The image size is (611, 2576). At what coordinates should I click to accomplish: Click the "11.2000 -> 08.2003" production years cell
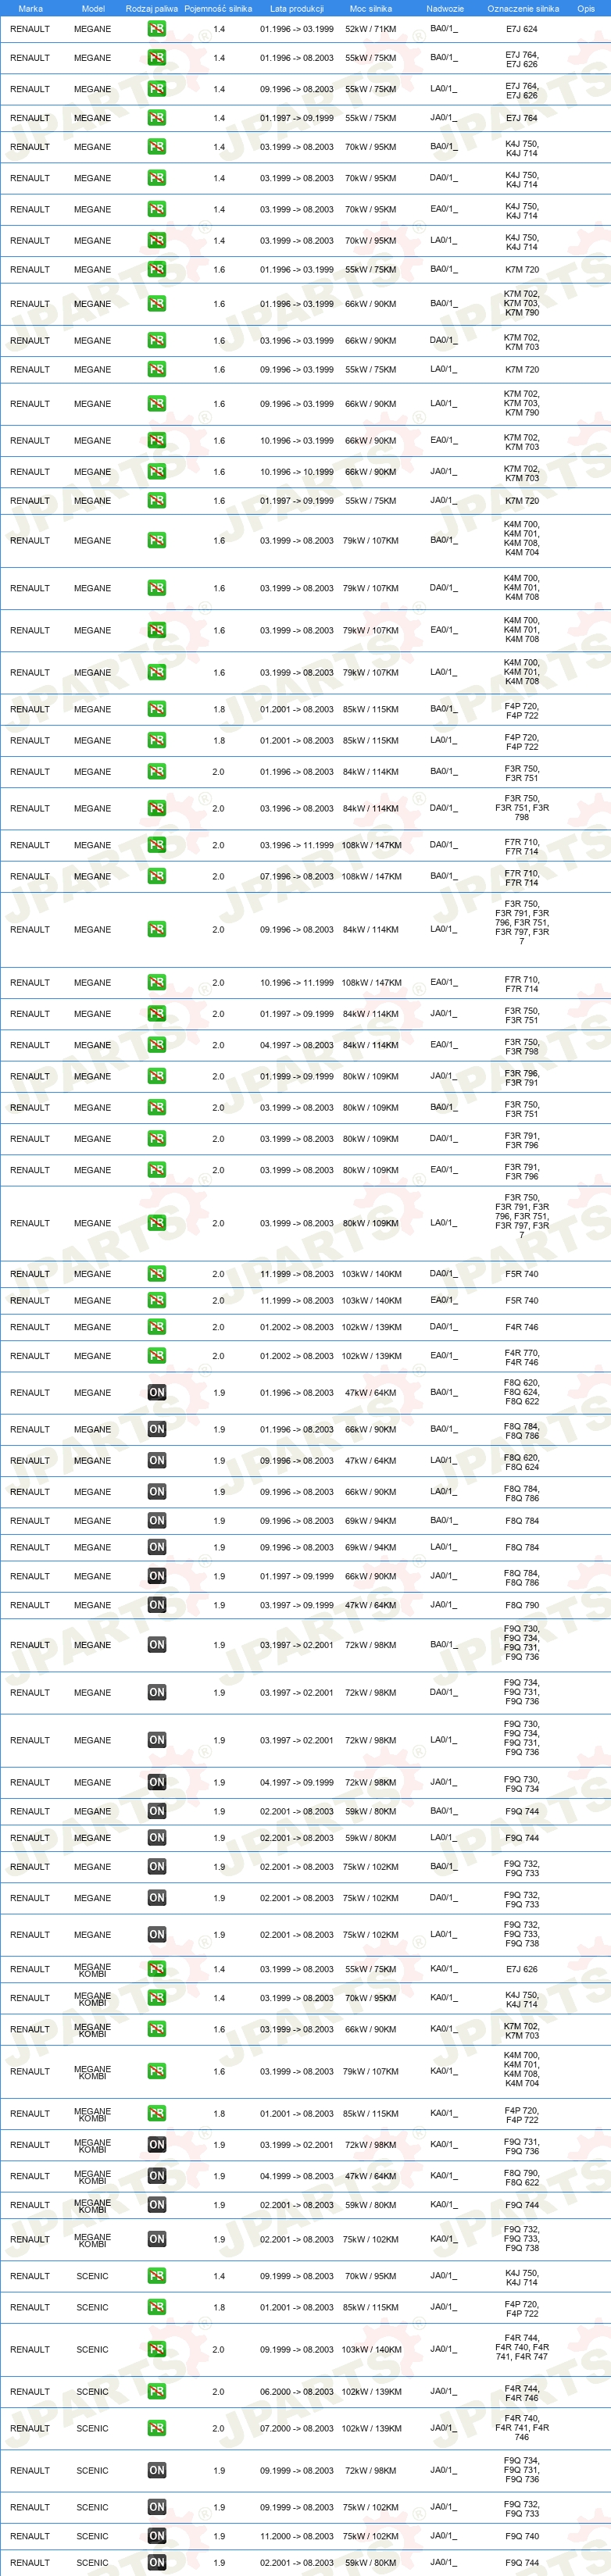[297, 2536]
